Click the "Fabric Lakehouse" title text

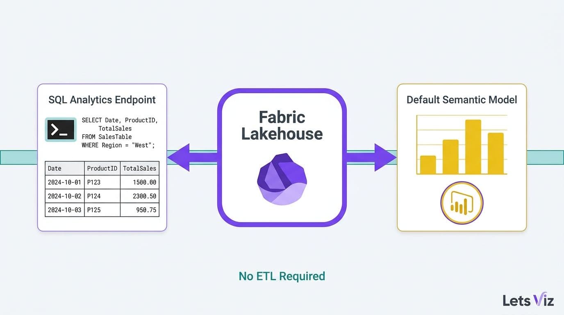[x=282, y=126]
